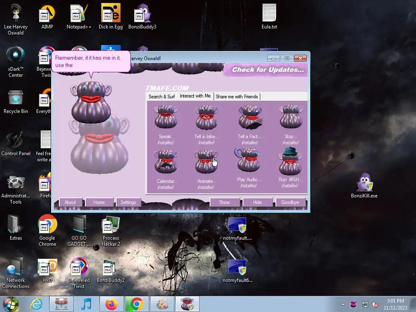Select the notmyfault... upper desktop icon
The width and height of the screenshot is (416, 312).
(237, 229)
